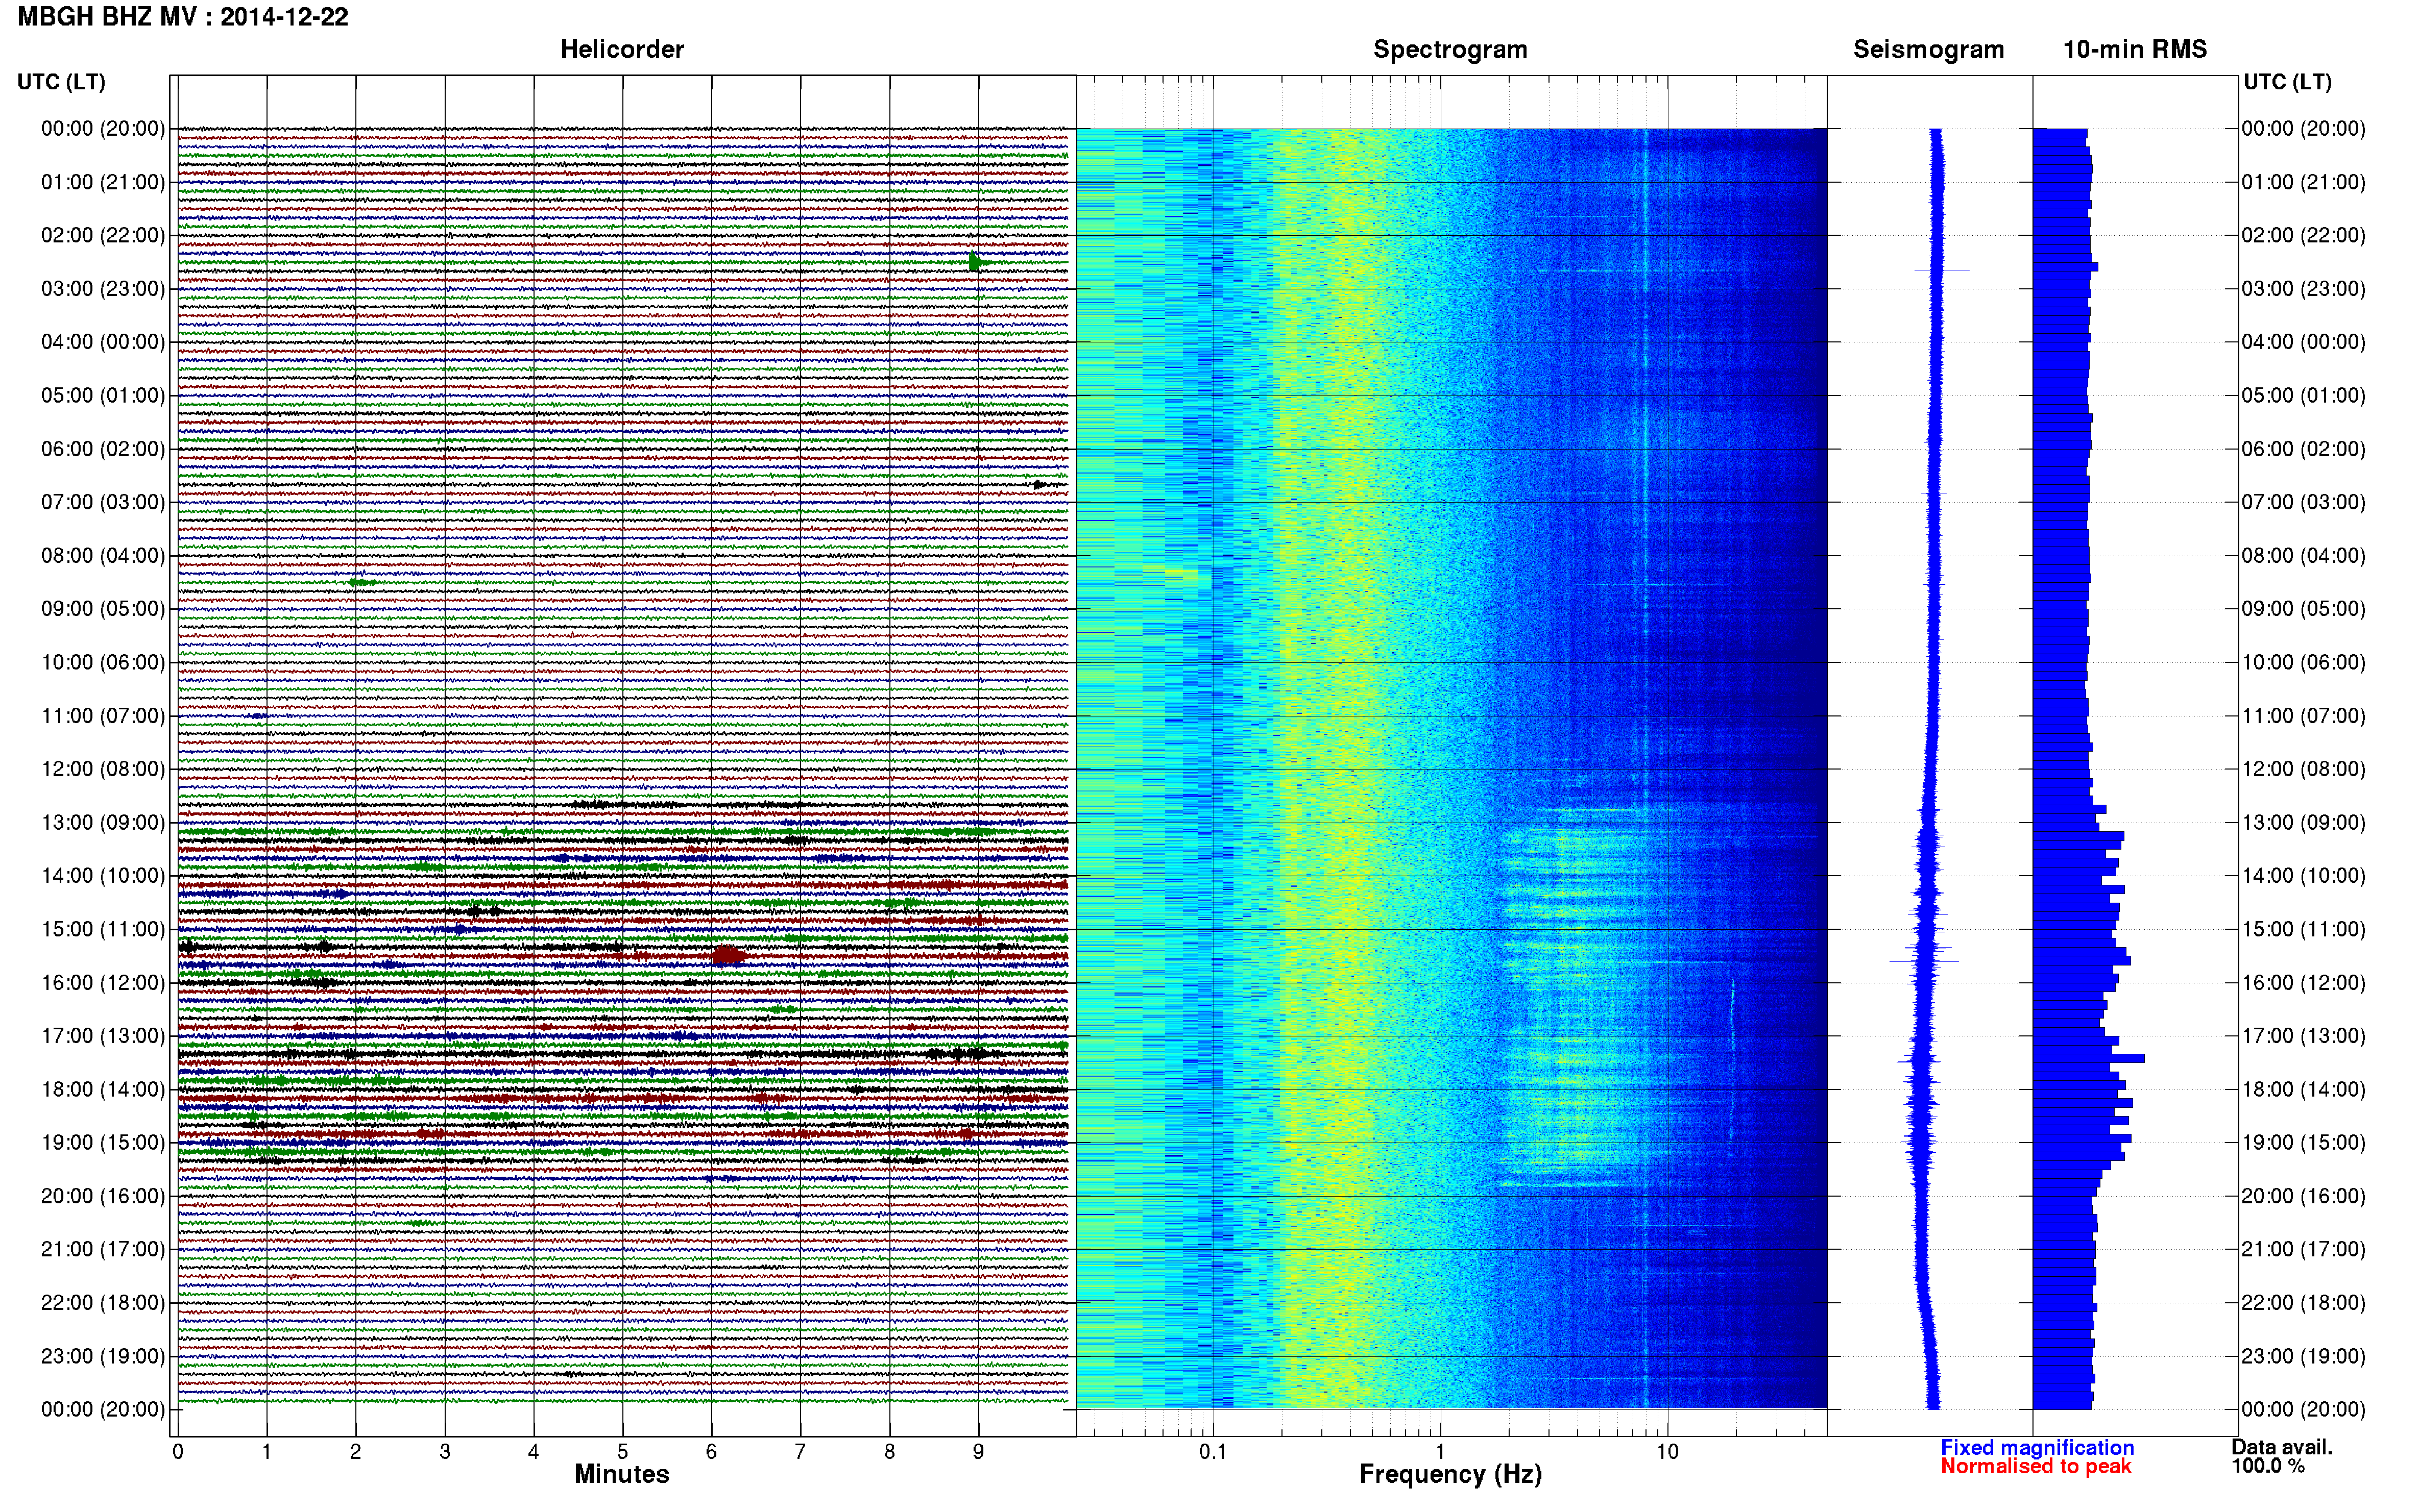Viewport: 2420px width, 1512px height.
Task: Click the '7' tick on the Minutes axis
Action: [x=801, y=1452]
